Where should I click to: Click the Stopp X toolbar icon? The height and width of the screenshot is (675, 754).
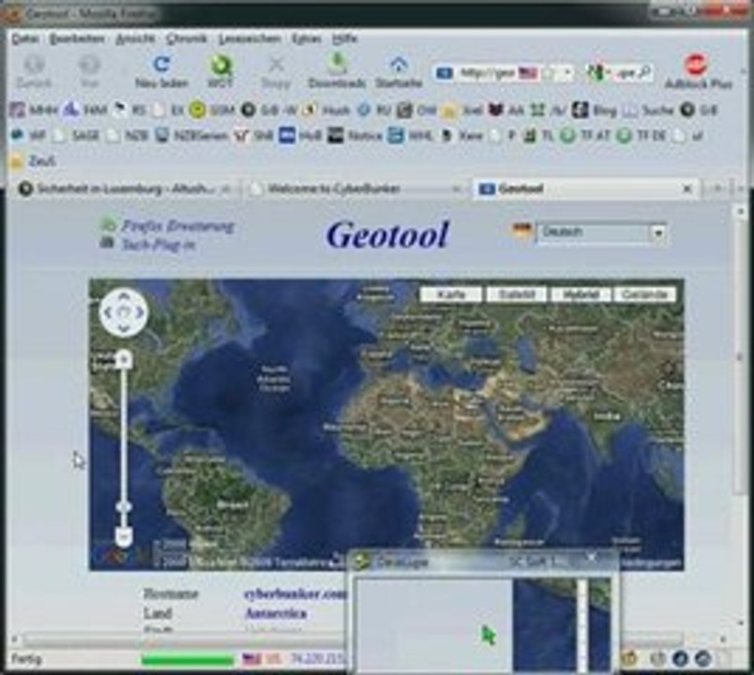(277, 65)
